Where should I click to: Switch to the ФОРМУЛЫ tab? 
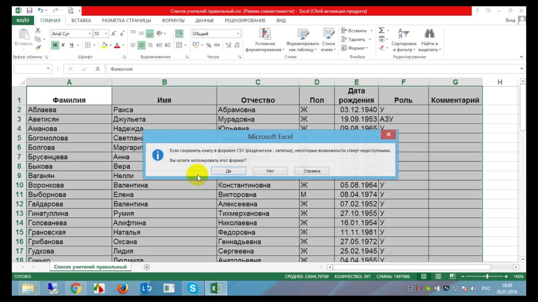tap(173, 20)
